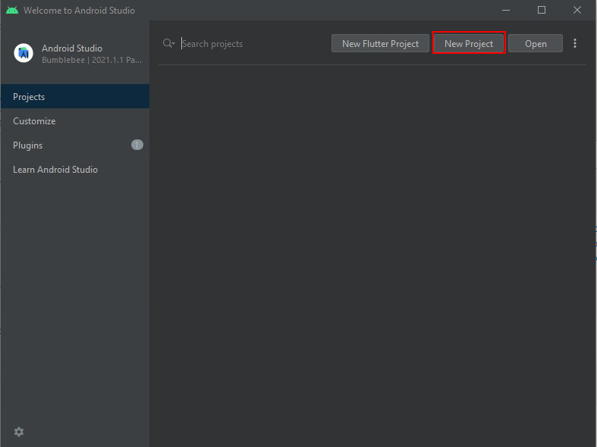Switch to the Customize section
The height and width of the screenshot is (447, 597).
[x=75, y=121]
